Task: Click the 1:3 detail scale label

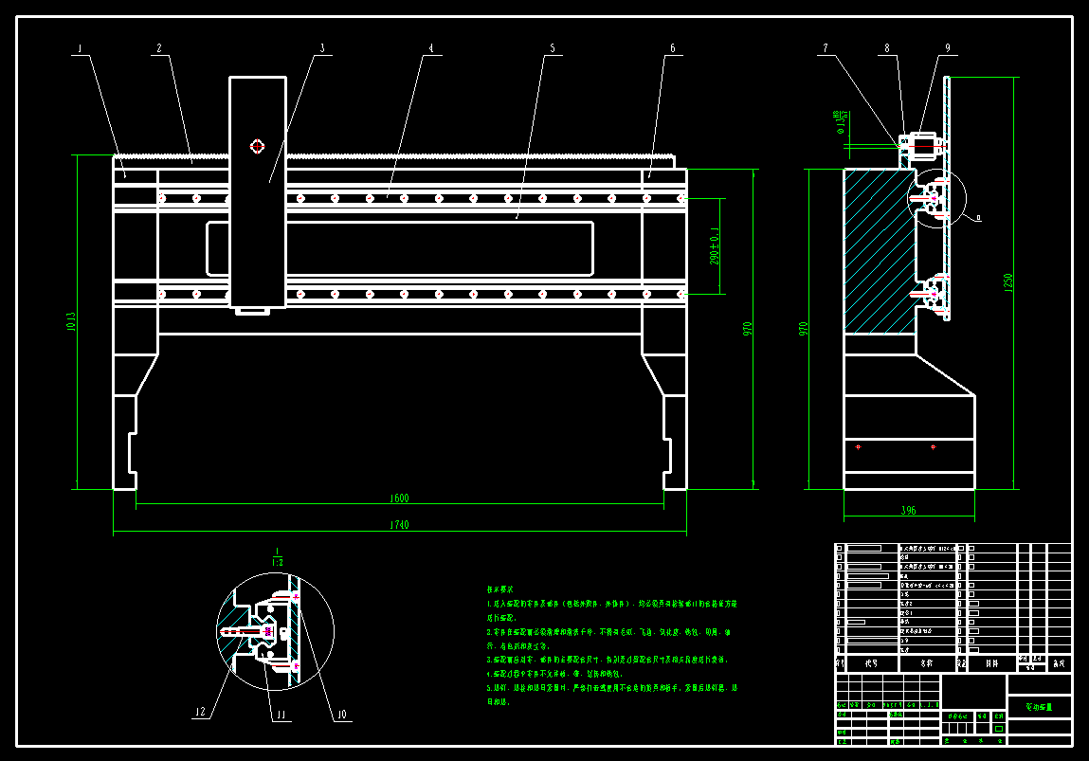Action: 277,562
